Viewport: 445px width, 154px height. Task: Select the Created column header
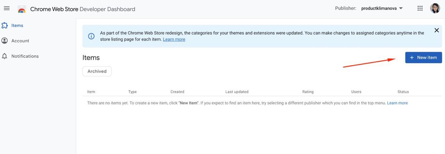(x=177, y=92)
